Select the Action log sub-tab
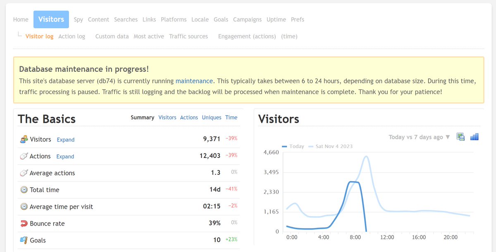 pos(72,36)
